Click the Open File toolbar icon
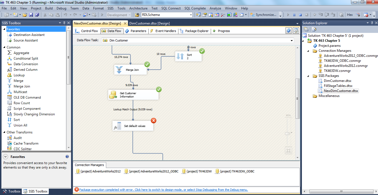The width and height of the screenshot is (378, 195). pos(25,15)
